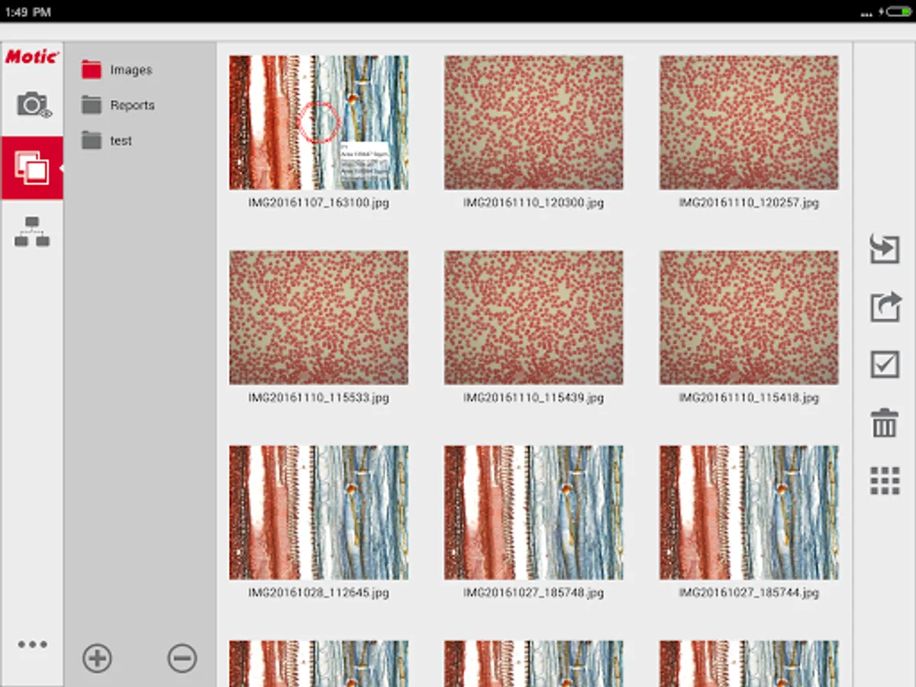Open the three-dots more options menu
The image size is (916, 687).
[x=33, y=644]
